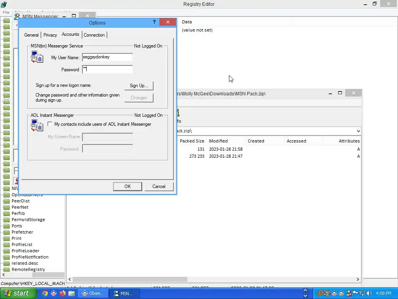Screen dimensions: 398x299
Task: Switch to the Privacy tab
Action: click(x=50, y=35)
